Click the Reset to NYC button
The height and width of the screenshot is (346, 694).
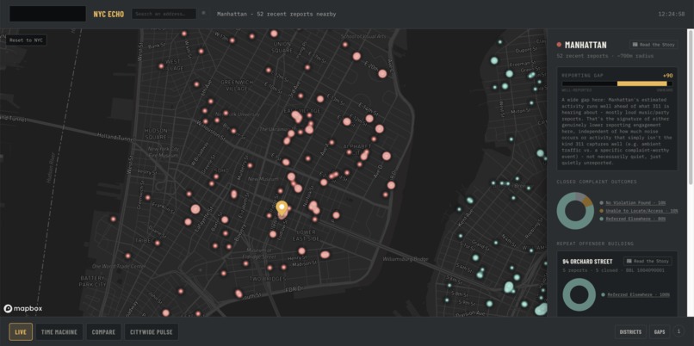(x=26, y=40)
